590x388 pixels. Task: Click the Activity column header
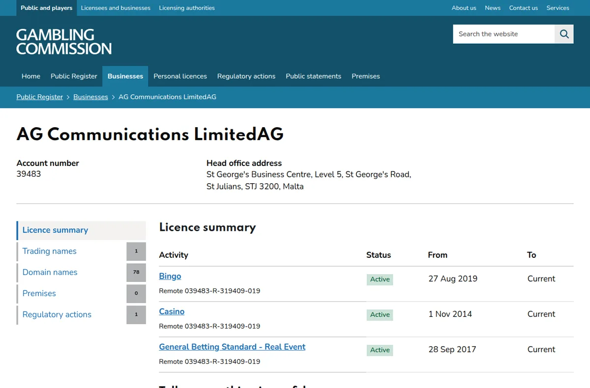(x=174, y=255)
